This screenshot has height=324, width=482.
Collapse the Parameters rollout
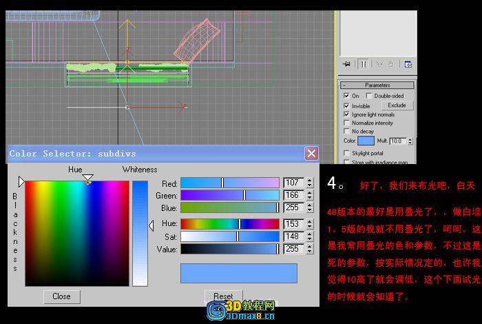point(377,85)
